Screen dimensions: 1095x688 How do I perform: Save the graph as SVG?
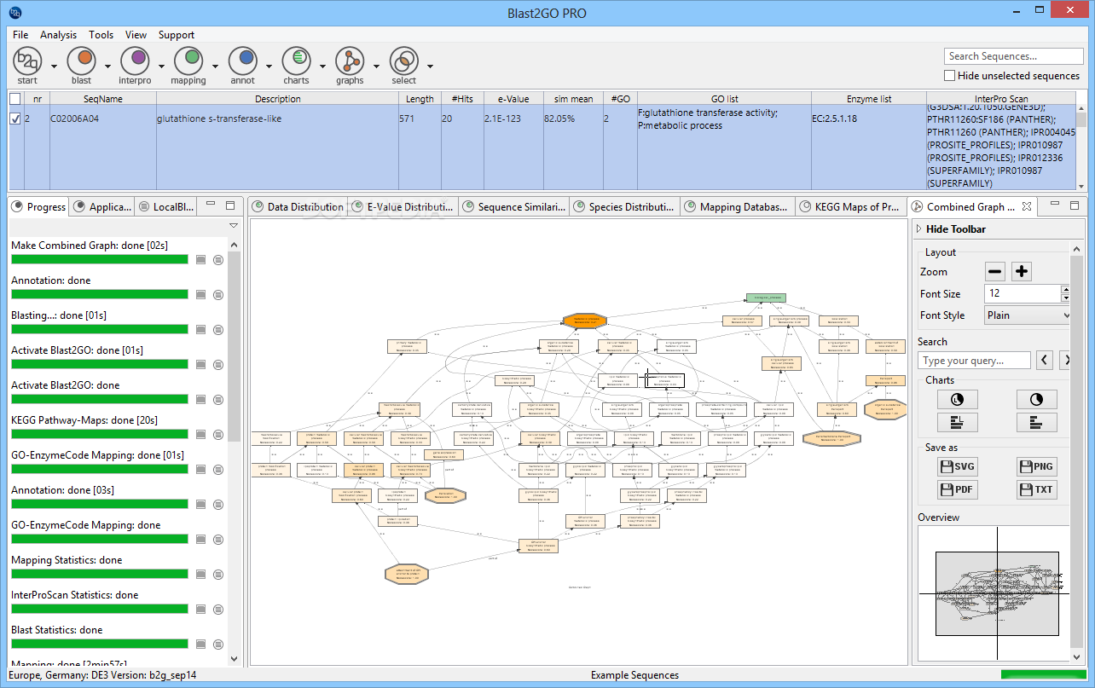958,466
